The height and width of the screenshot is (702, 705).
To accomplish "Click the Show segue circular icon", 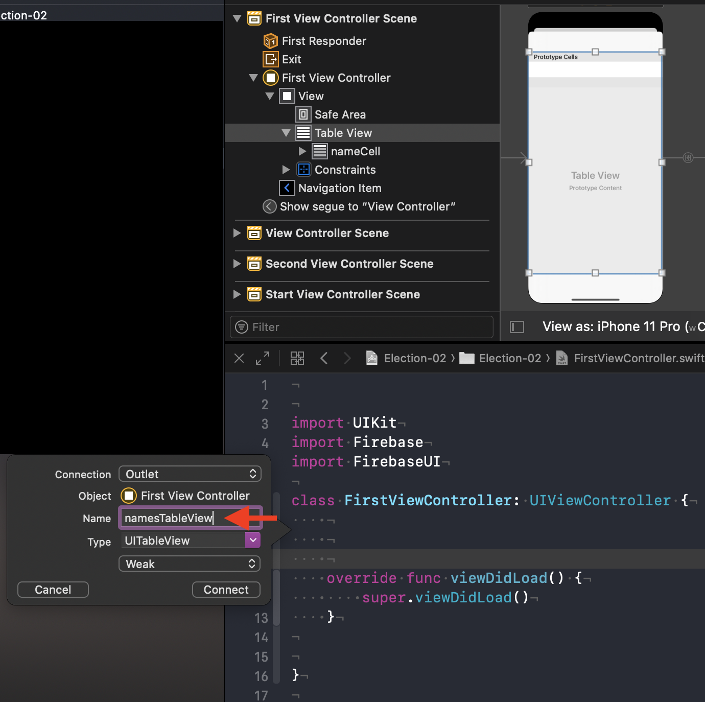I will click(270, 206).
